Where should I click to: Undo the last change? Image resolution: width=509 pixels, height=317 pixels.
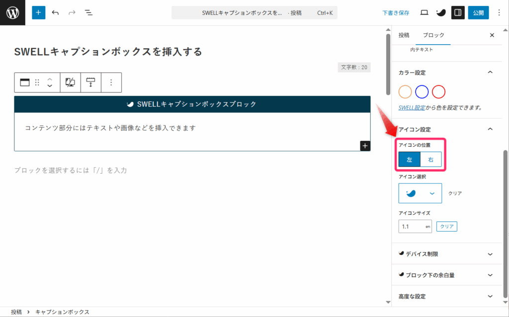(55, 12)
